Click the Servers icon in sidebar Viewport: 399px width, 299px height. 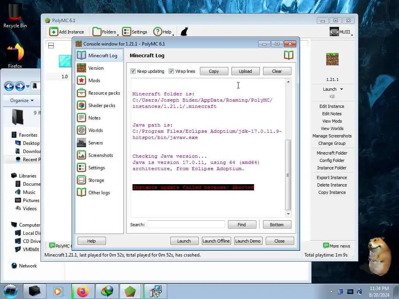coord(81,142)
